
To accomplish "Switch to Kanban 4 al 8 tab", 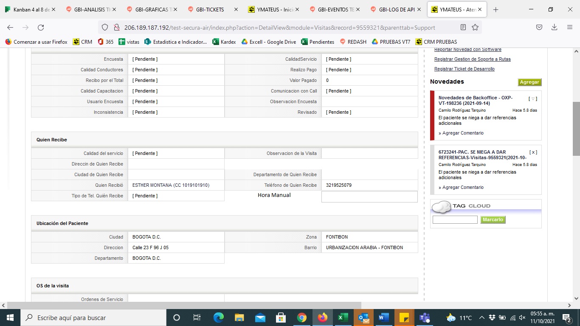I will [30, 9].
